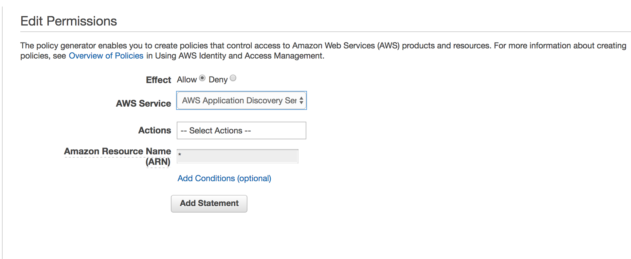Click the AWS Service dropdown arrows
Image resolution: width=631 pixels, height=259 pixels.
point(301,100)
